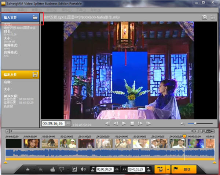Open input file with folder icon
The image size is (220, 175).
click(35, 18)
